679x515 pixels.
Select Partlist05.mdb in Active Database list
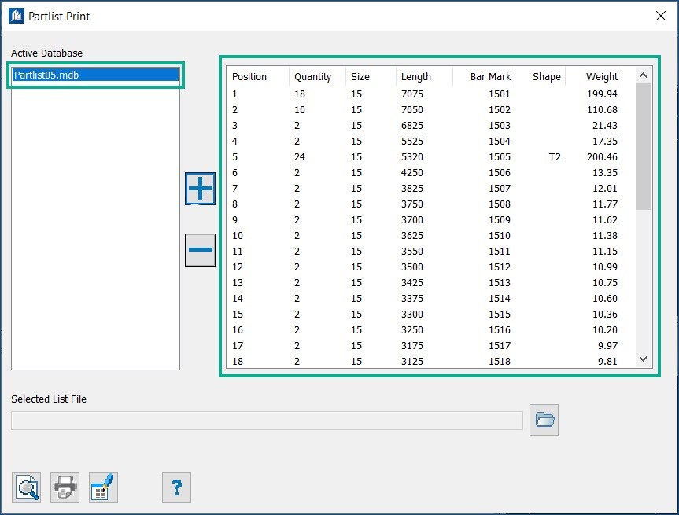coord(95,75)
